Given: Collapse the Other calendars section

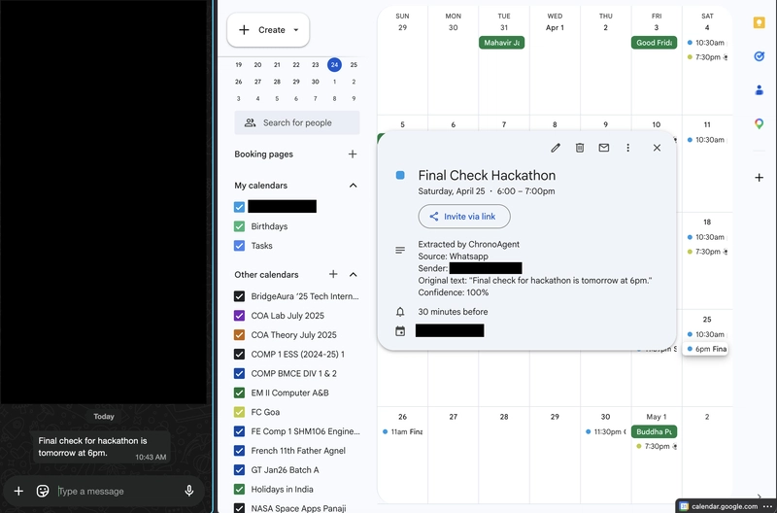Looking at the screenshot, I should 353,275.
